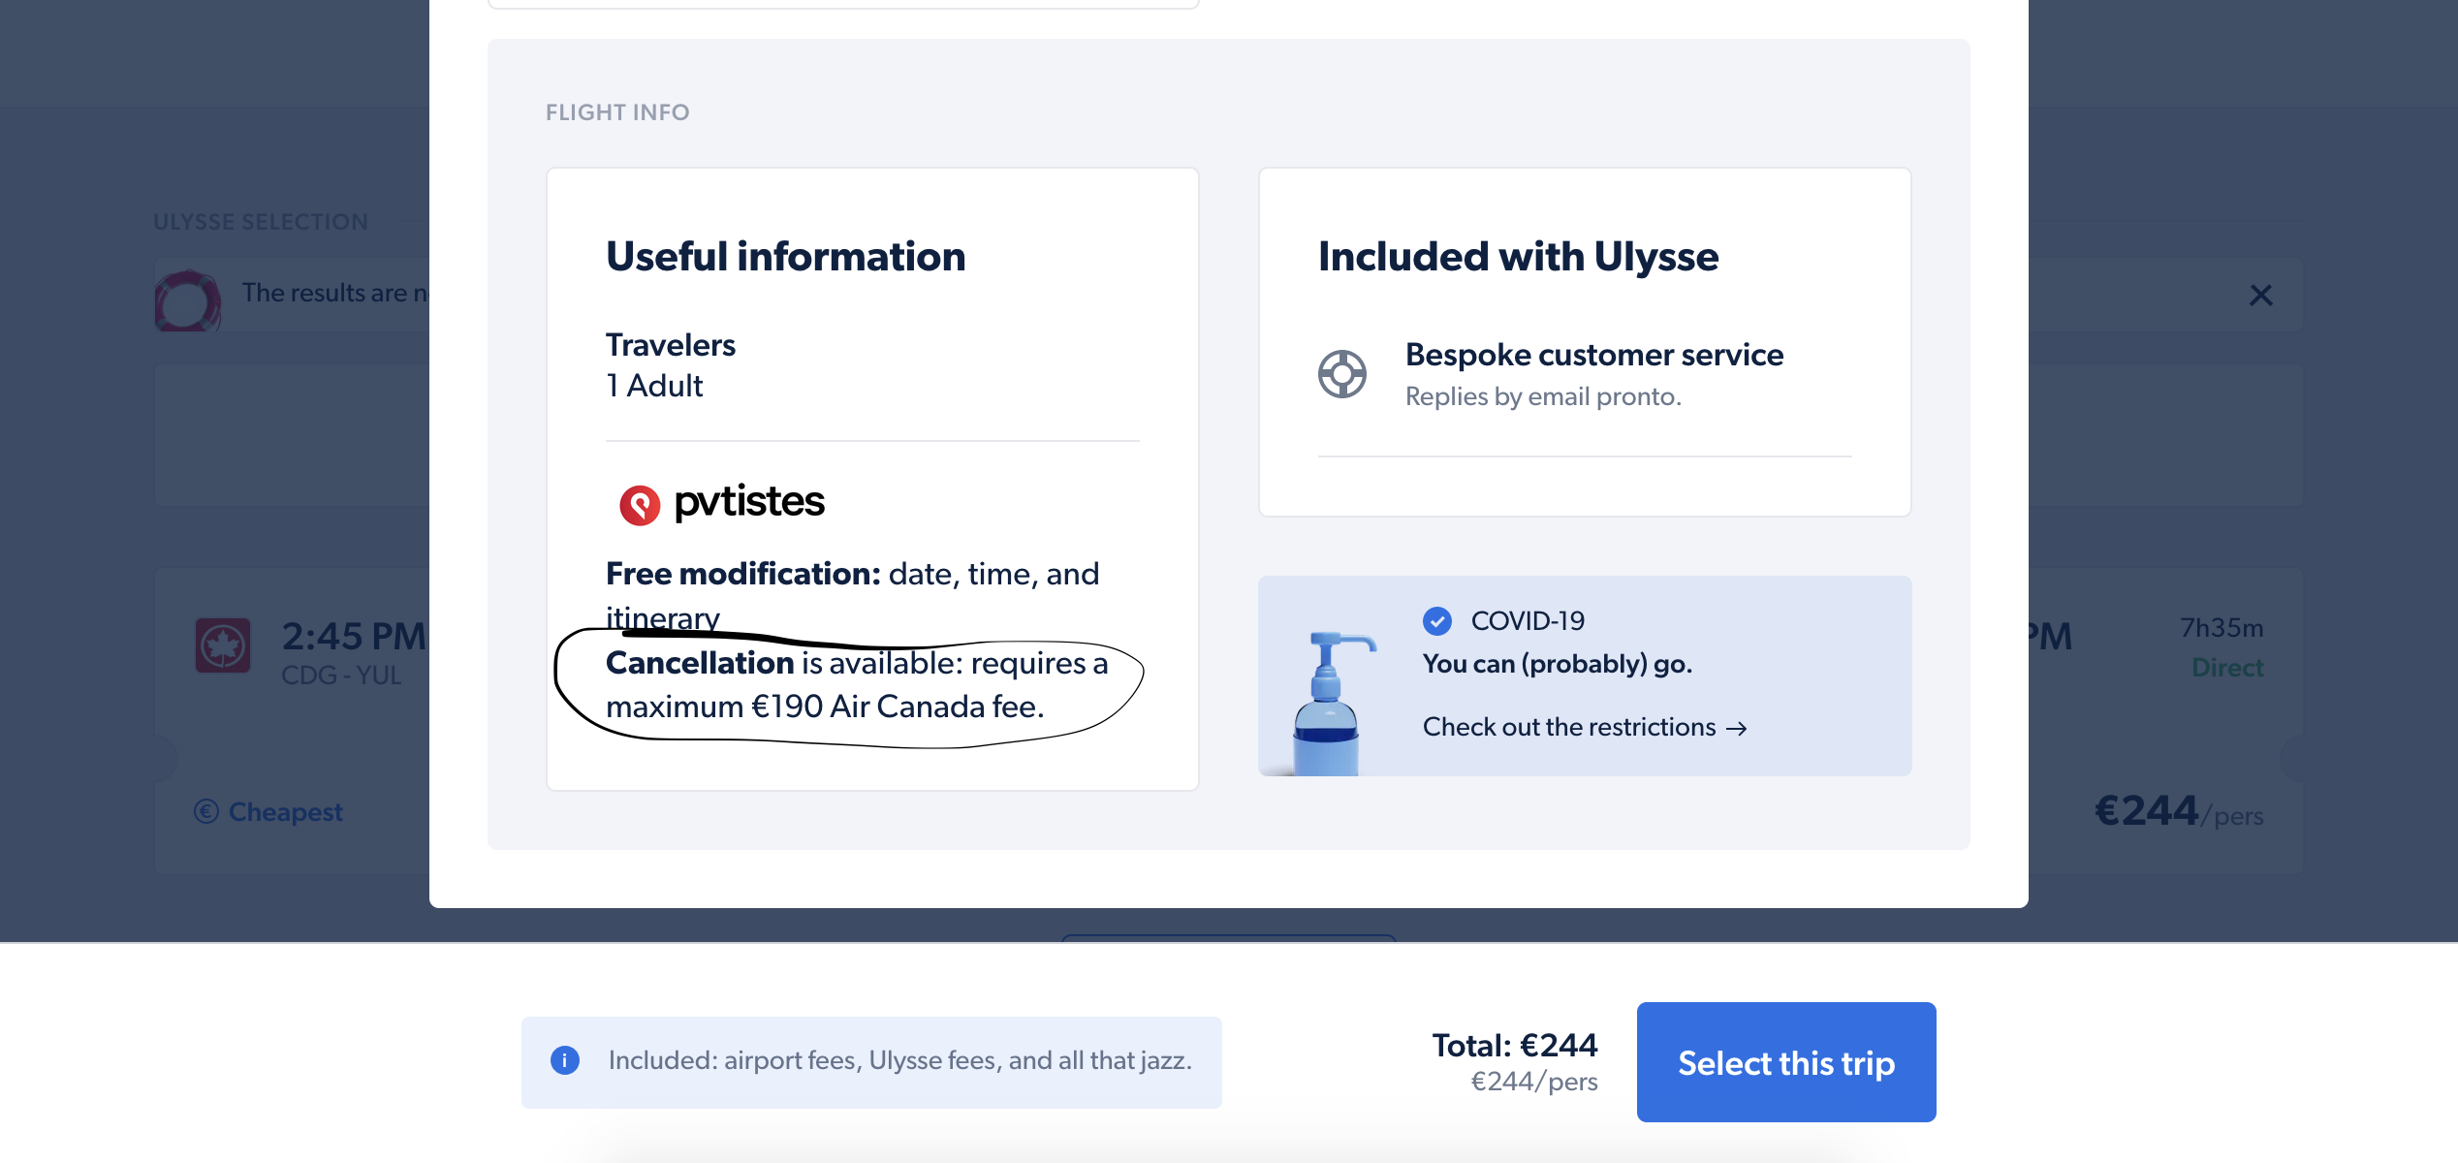Screen dimensions: 2458x1163
Task: Click the Included with Ulysse heading
Action: [1518, 257]
